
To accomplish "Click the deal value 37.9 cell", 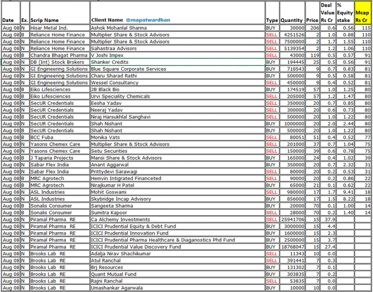I will pos(328,220).
